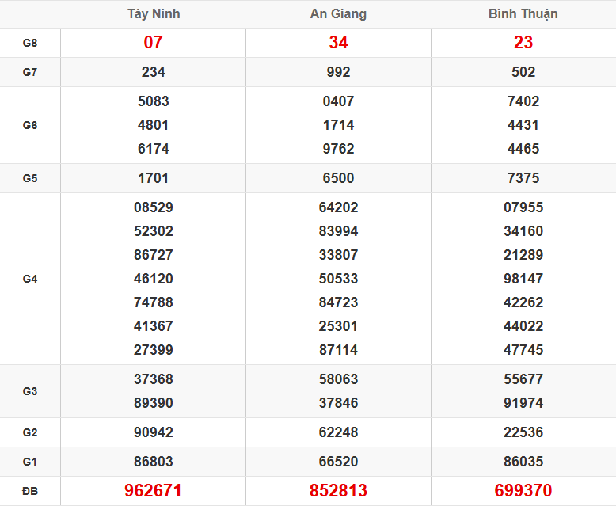Image resolution: width=616 pixels, height=506 pixels.
Task: Click special prize number 852813
Action: 338,491
